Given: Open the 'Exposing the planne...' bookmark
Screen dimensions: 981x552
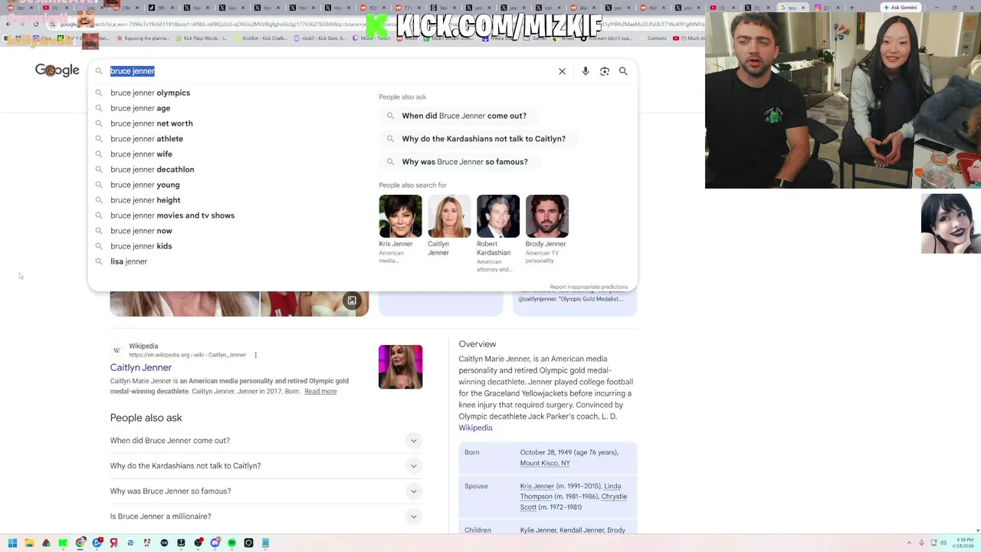Looking at the screenshot, I should click(142, 38).
